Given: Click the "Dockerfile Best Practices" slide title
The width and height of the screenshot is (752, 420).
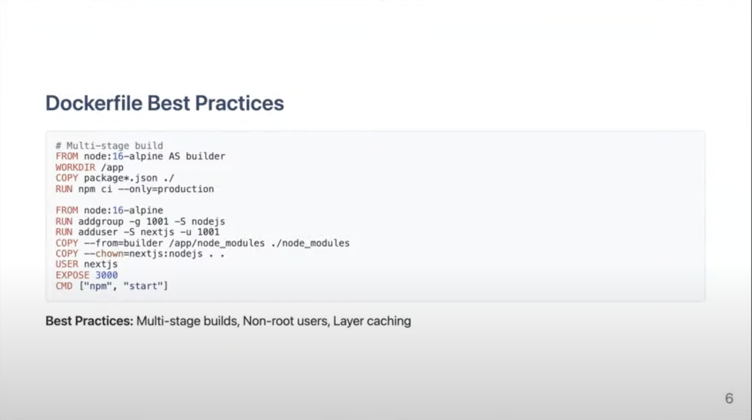Looking at the screenshot, I should 164,103.
